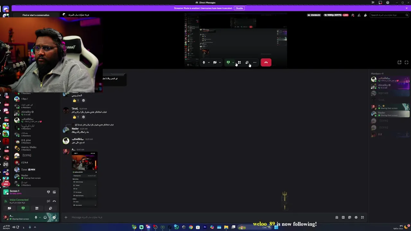Enter full screen call view
The height and width of the screenshot is (231, 411).
407,63
